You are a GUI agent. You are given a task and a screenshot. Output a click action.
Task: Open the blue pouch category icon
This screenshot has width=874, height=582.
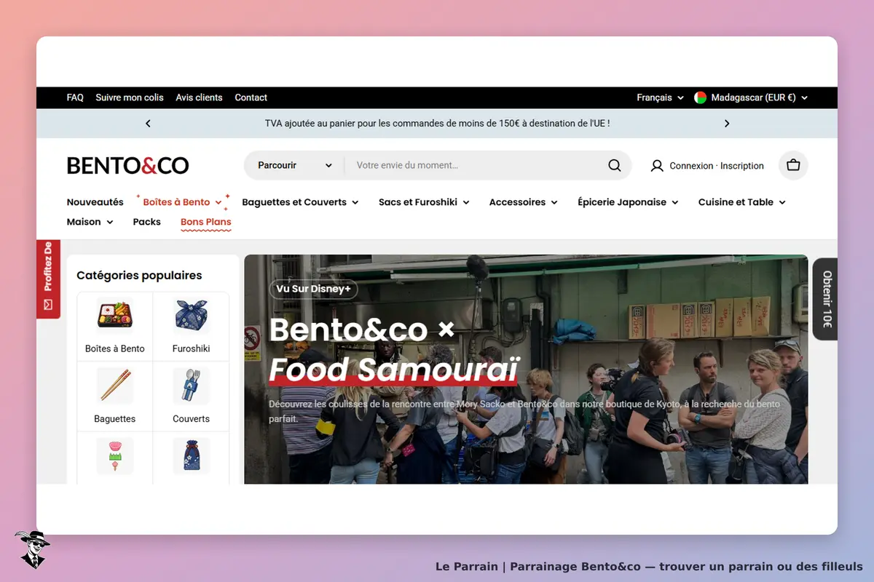pos(192,455)
